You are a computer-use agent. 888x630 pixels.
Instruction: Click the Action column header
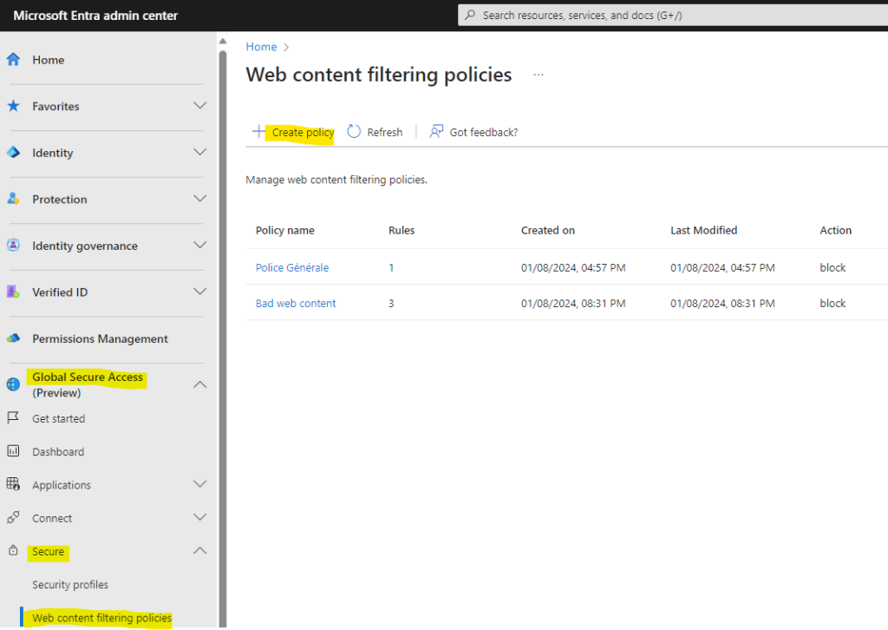[835, 230]
